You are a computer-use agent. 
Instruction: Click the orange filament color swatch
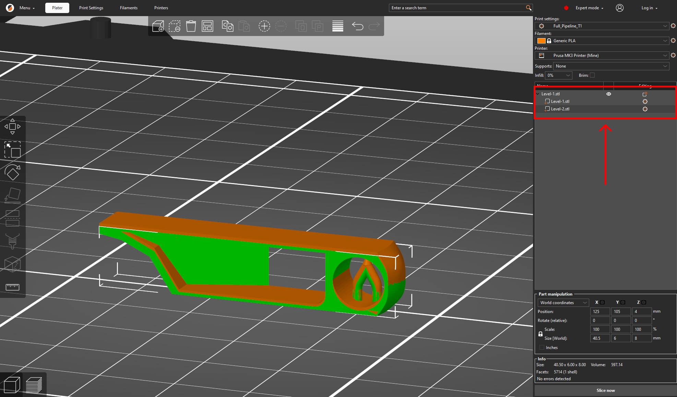pyautogui.click(x=541, y=41)
